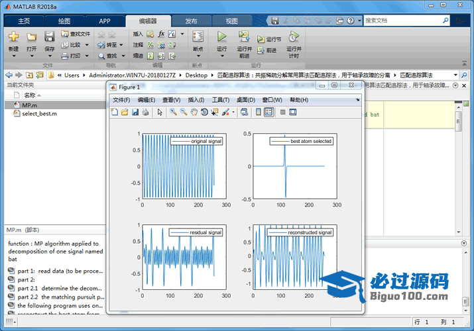Click the 前进 advance button
Viewport: 474px width, 331px height.
pos(267,50)
